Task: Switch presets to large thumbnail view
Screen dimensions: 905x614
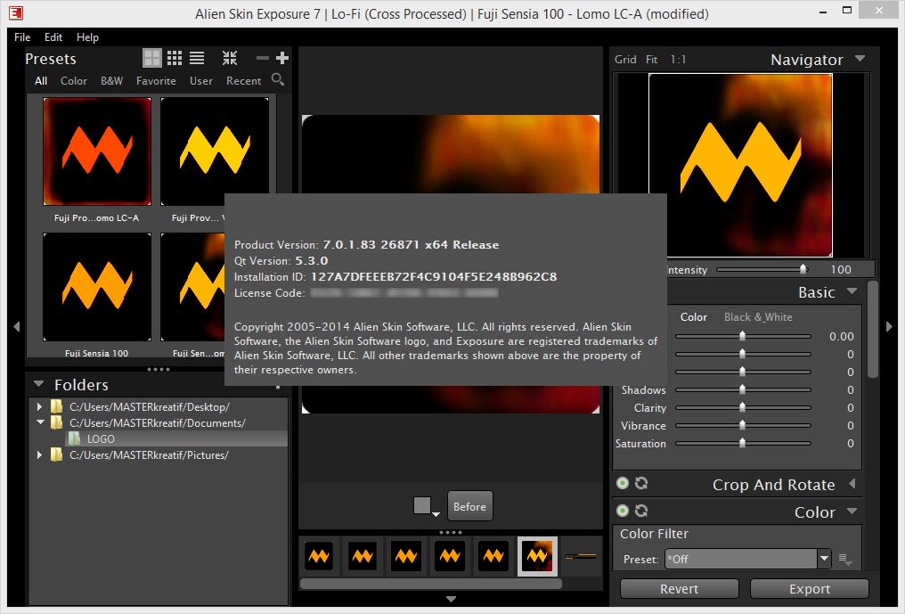Action: (x=151, y=58)
